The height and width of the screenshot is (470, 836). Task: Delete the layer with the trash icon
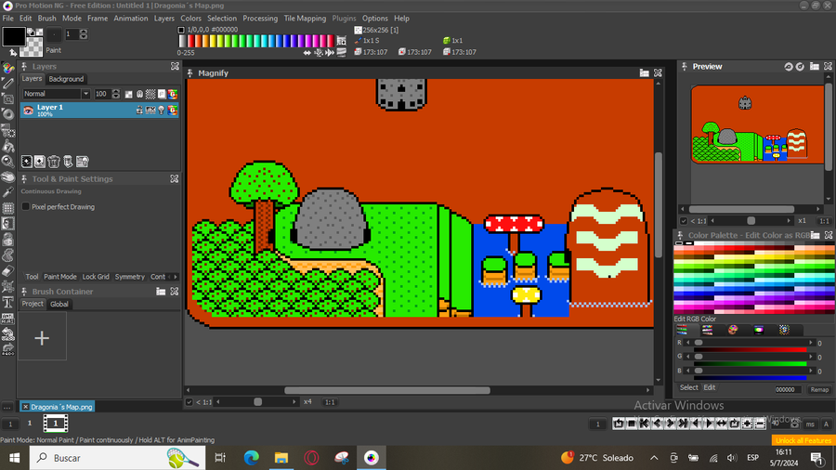coord(53,162)
